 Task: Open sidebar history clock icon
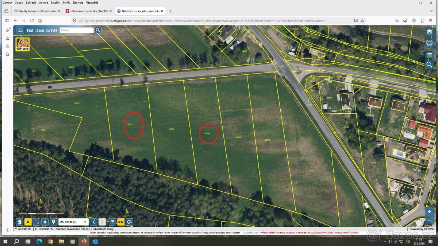click(x=7, y=46)
